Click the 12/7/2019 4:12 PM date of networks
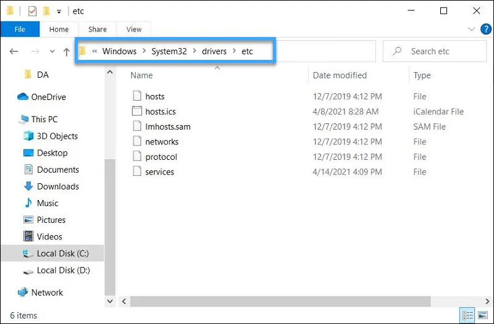 coord(347,142)
